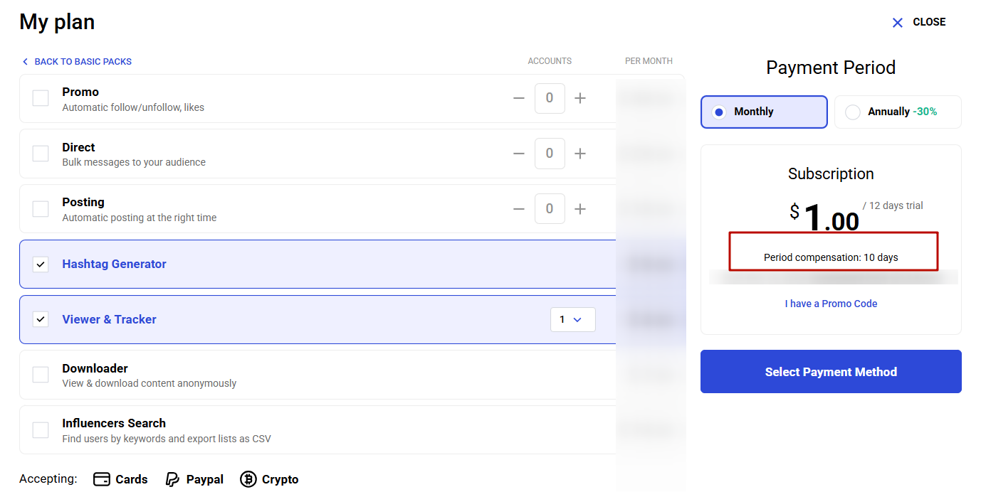The height and width of the screenshot is (492, 981).
Task: Enable the Promo checkbox
Action: tap(40, 97)
